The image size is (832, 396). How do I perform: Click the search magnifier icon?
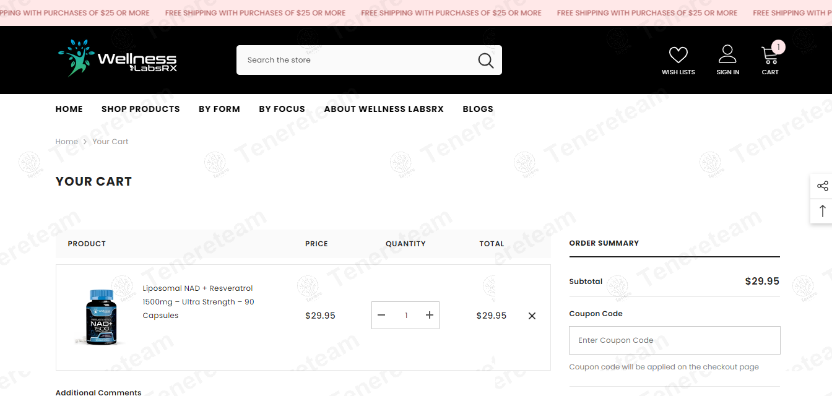click(485, 59)
